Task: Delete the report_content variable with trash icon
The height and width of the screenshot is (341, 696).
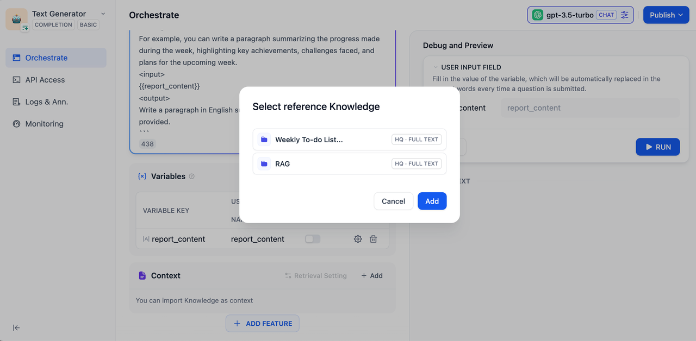Action: (374, 239)
